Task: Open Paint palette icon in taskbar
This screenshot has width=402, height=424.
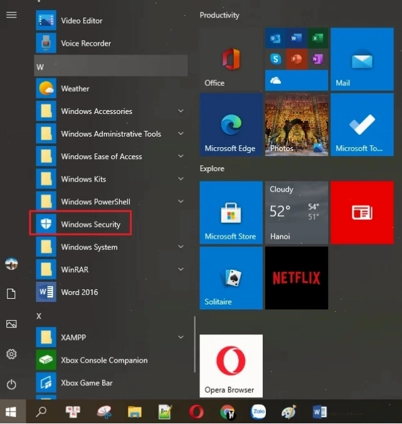Action: click(289, 412)
